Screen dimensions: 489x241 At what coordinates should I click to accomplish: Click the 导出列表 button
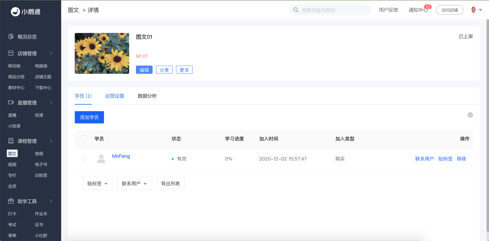pos(170,183)
